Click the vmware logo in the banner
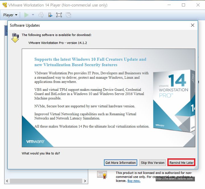 pos(35,141)
